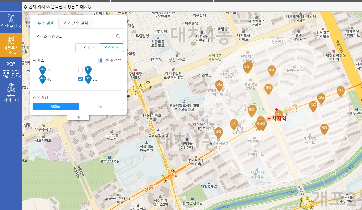Select the 5G marker right of 강남명인한의원

268,89
